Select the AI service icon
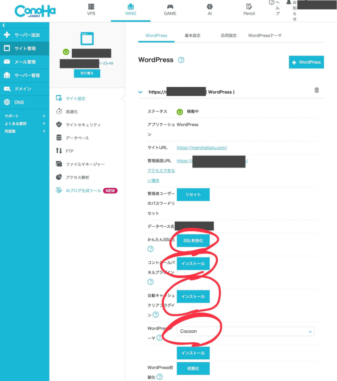Screen dimensions: 337x381 click(x=210, y=7)
